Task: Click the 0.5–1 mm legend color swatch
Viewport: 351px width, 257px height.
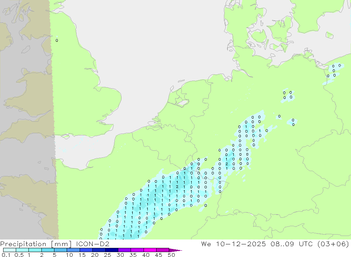Action: 22,250
